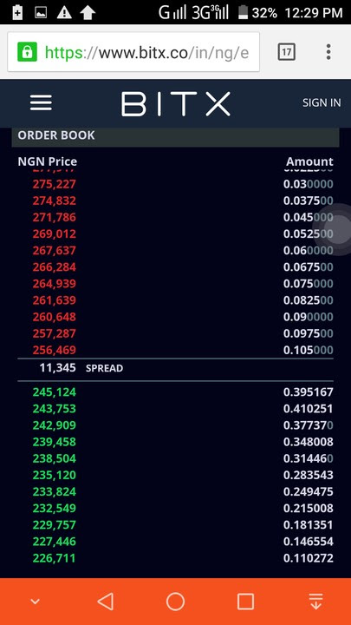Select the bid price 233,824
The height and width of the screenshot is (625, 351).
(54, 492)
